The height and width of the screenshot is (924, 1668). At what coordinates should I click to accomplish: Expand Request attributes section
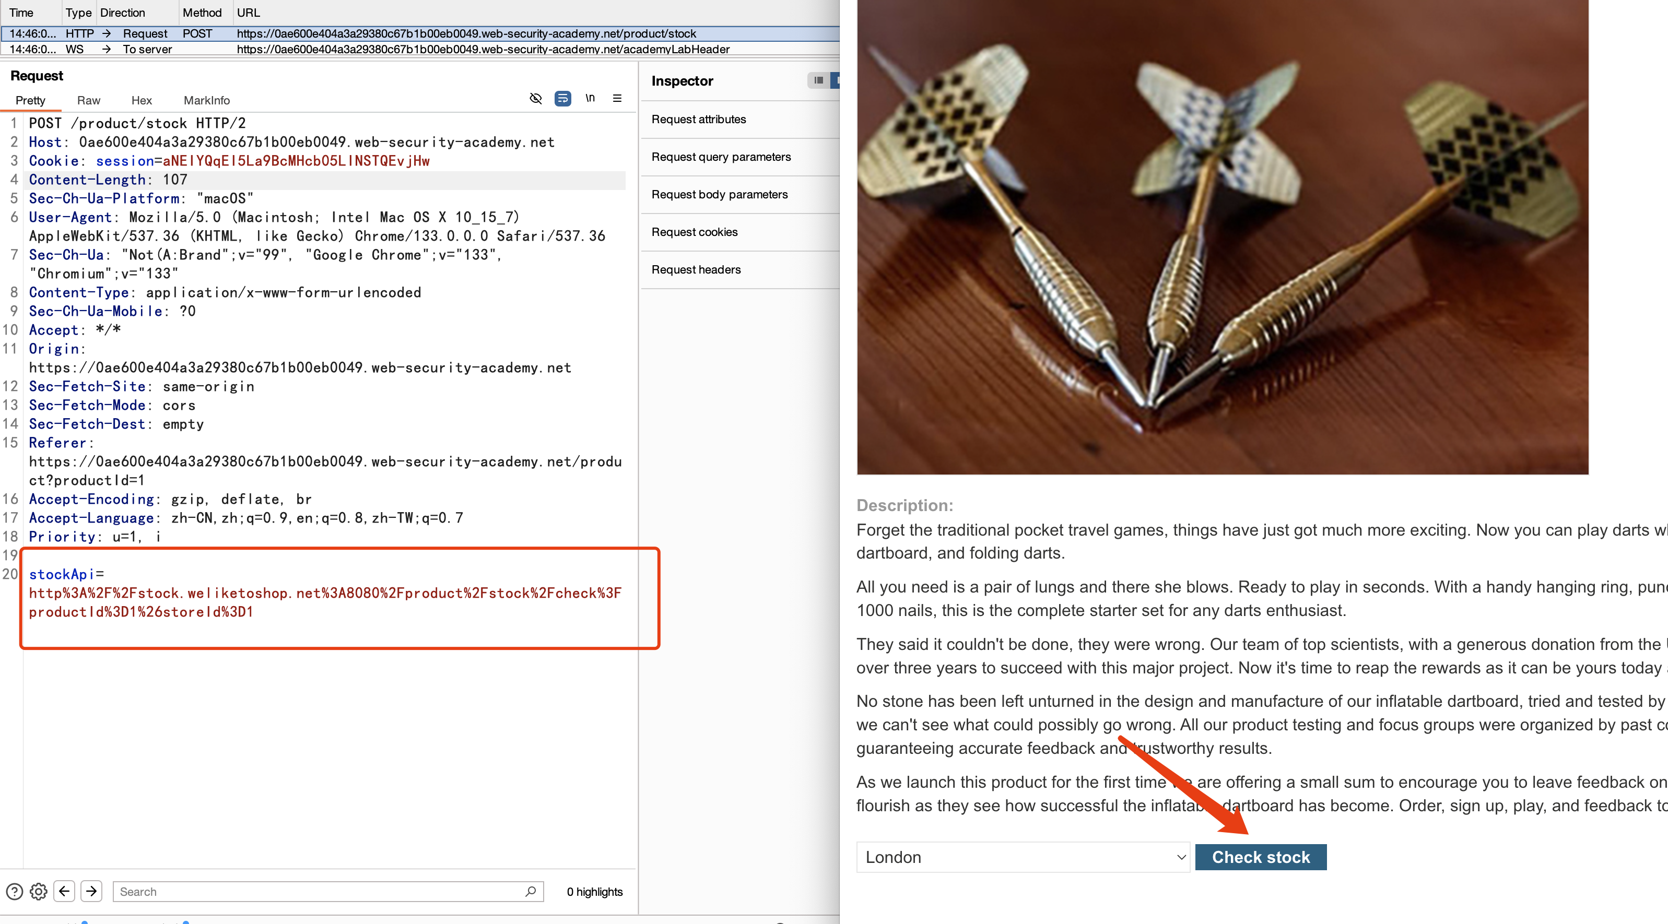[699, 119]
